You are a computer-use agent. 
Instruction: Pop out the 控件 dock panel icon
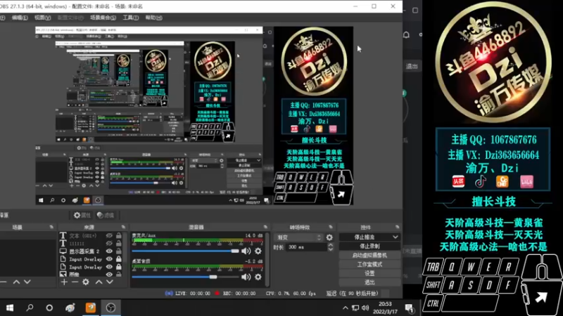[397, 227]
